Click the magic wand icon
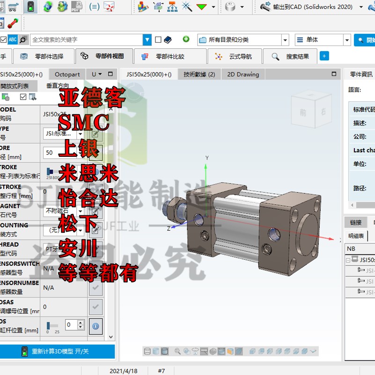The height and width of the screenshot is (375, 375). click(187, 7)
